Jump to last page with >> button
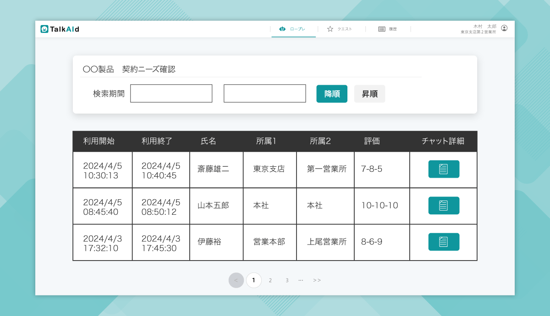Screen dimensions: 550x316 (317, 280)
